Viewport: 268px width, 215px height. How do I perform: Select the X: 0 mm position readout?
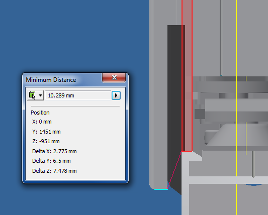click(42, 122)
